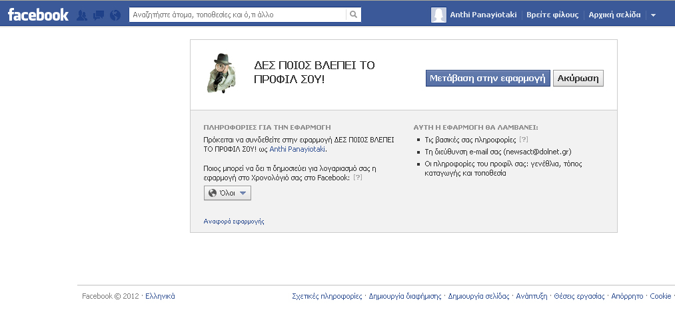Screen dimensions: 675x314
Task: Click Anthi Panayiotaki's profile picture in header
Action: pos(438,15)
